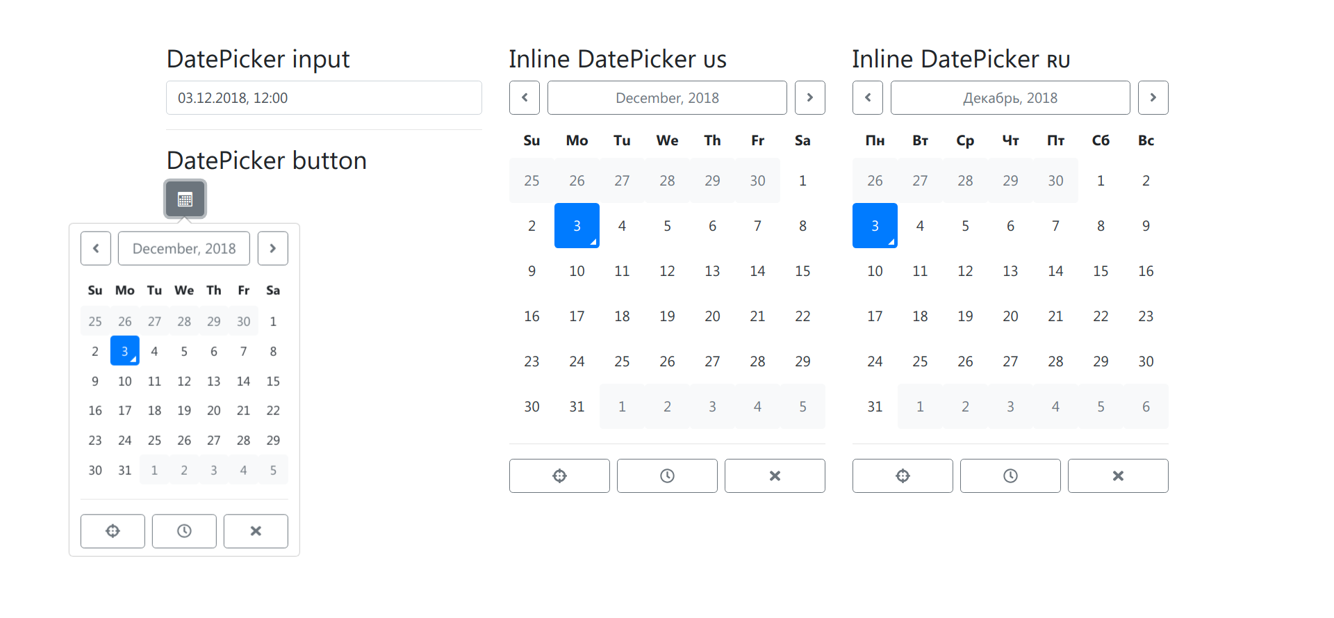Select day 17 in US inline picker
Viewport: 1334px width, 618px height.
pyautogui.click(x=577, y=316)
